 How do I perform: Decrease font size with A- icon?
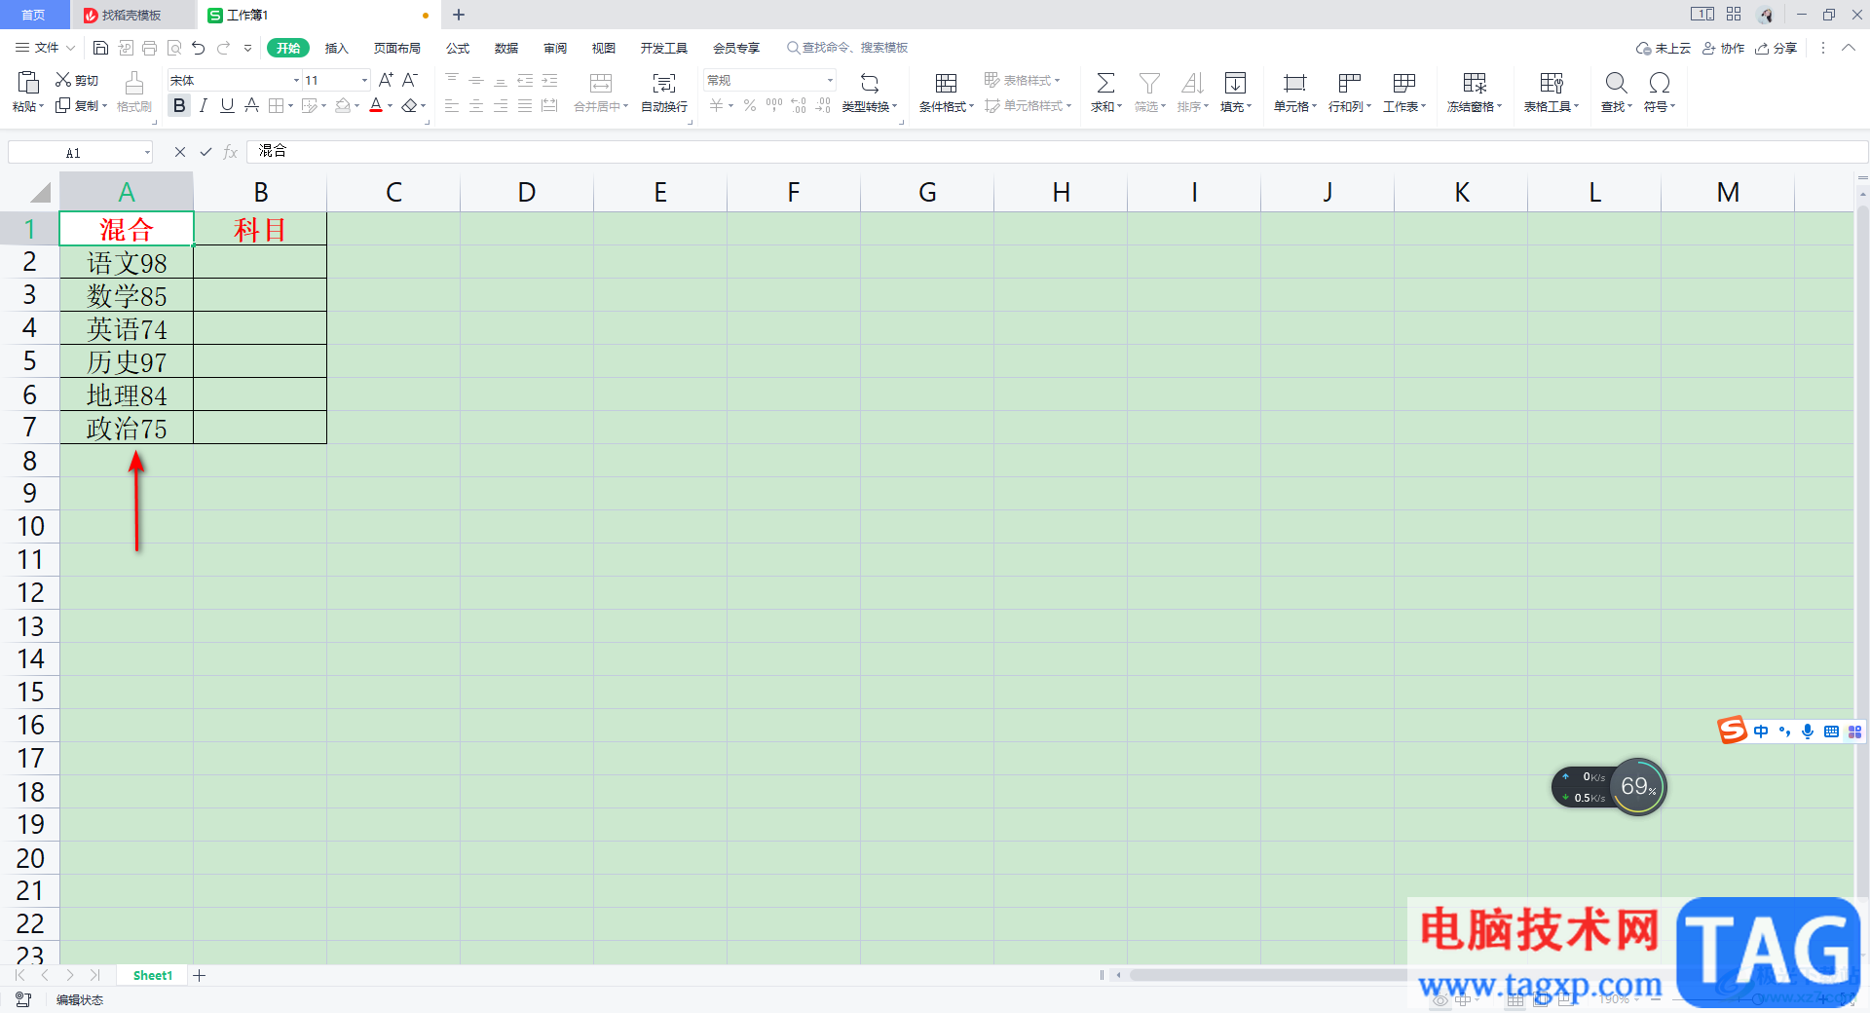(410, 80)
